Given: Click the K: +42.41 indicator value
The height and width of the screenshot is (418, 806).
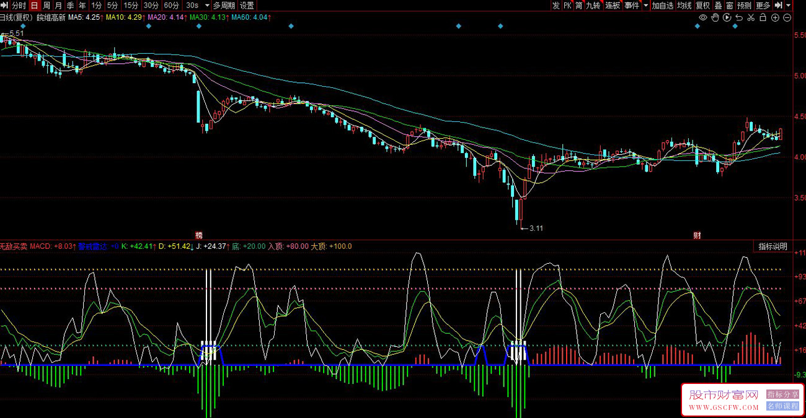Looking at the screenshot, I should 137,246.
